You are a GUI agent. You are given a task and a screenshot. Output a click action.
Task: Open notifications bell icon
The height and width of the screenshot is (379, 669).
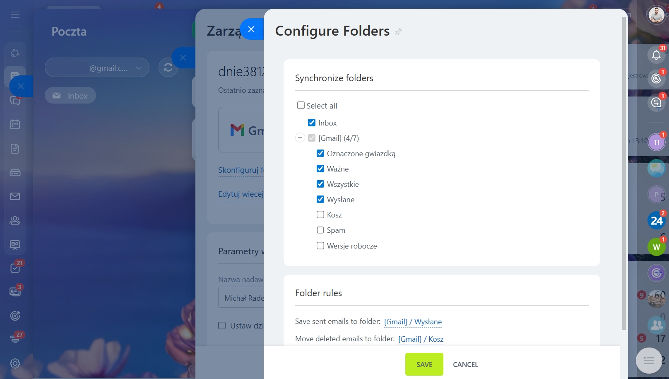pos(656,55)
